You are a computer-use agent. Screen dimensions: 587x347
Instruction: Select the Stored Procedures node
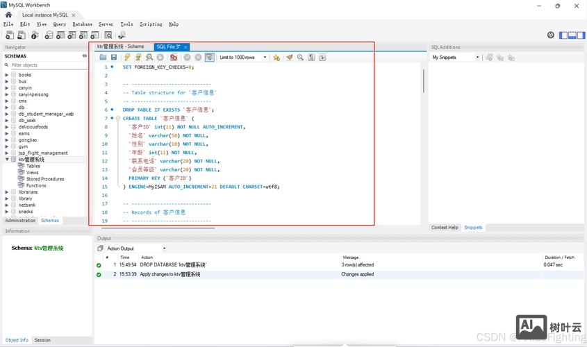pyautogui.click(x=45, y=179)
